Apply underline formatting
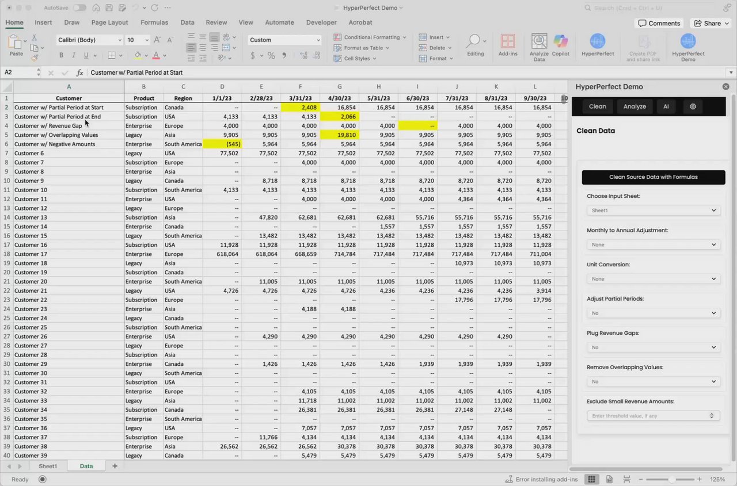The image size is (737, 486). click(x=86, y=56)
